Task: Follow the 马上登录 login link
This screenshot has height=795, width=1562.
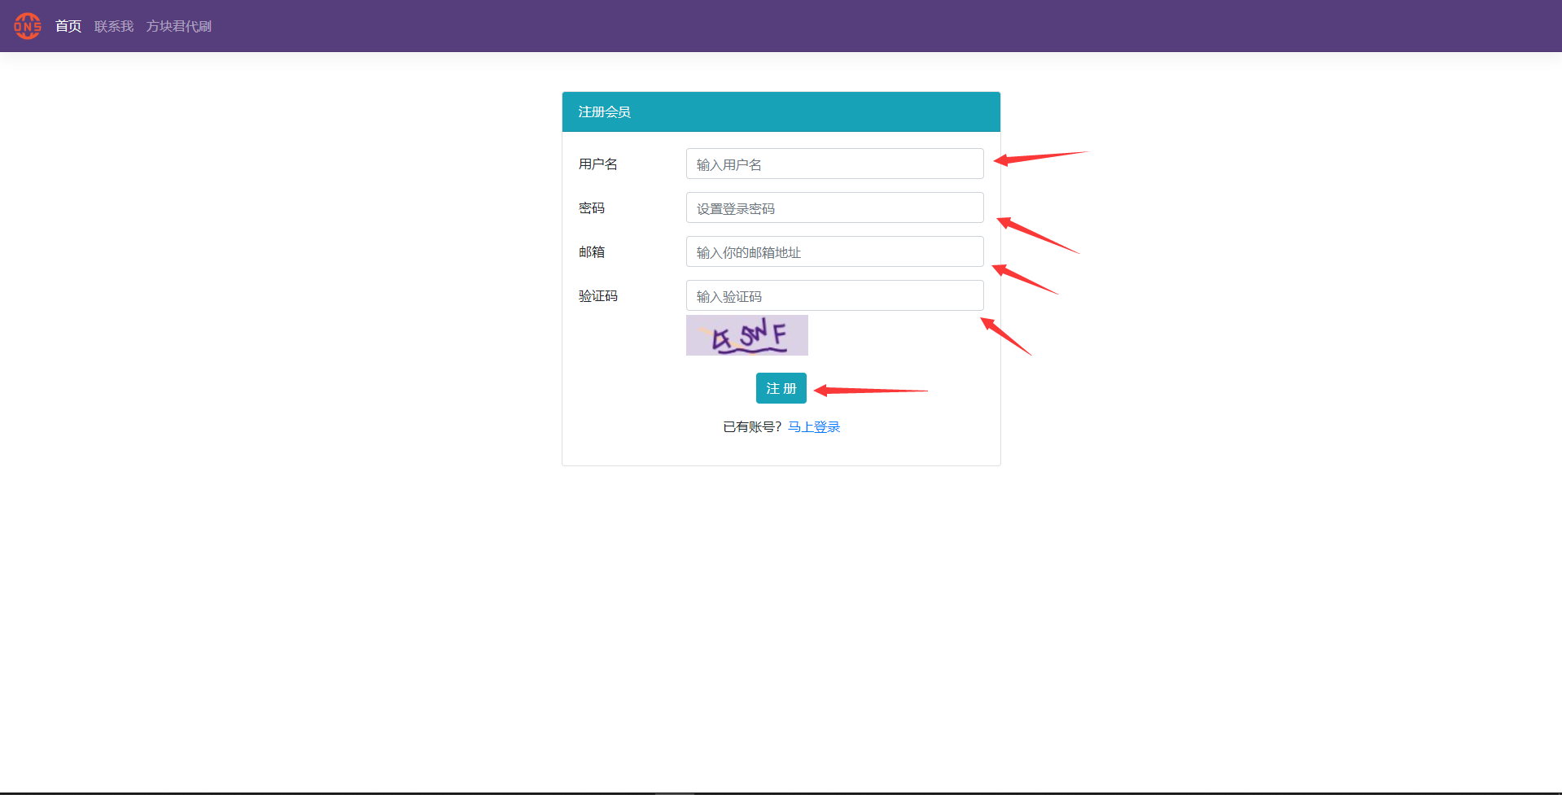Action: click(814, 427)
